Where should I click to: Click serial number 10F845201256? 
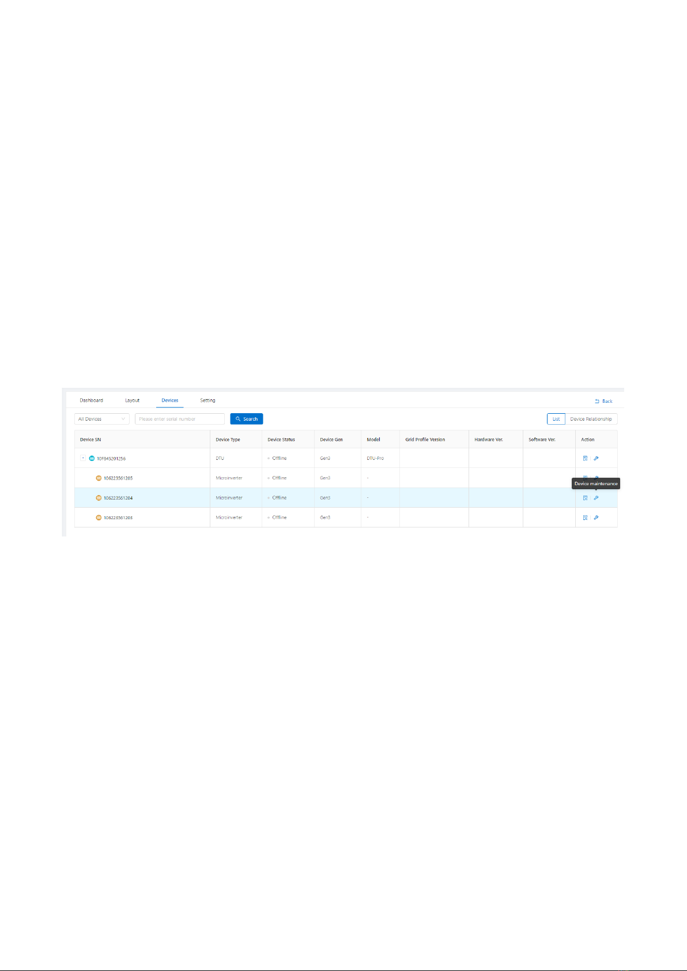pos(111,459)
